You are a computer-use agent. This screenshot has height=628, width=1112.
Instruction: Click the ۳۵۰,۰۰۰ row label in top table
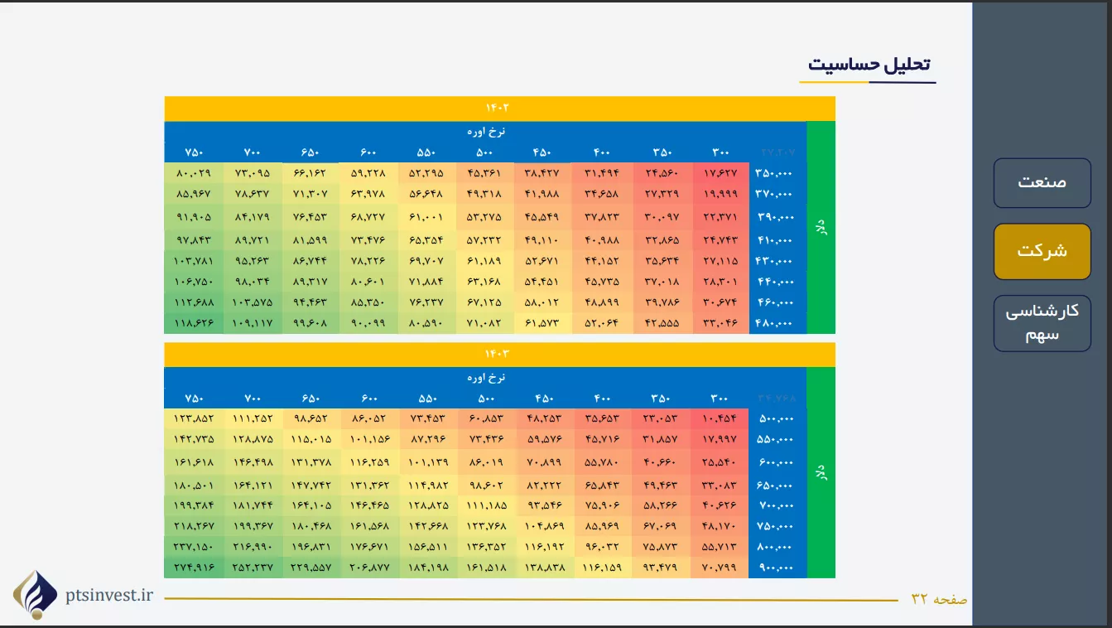pos(777,173)
